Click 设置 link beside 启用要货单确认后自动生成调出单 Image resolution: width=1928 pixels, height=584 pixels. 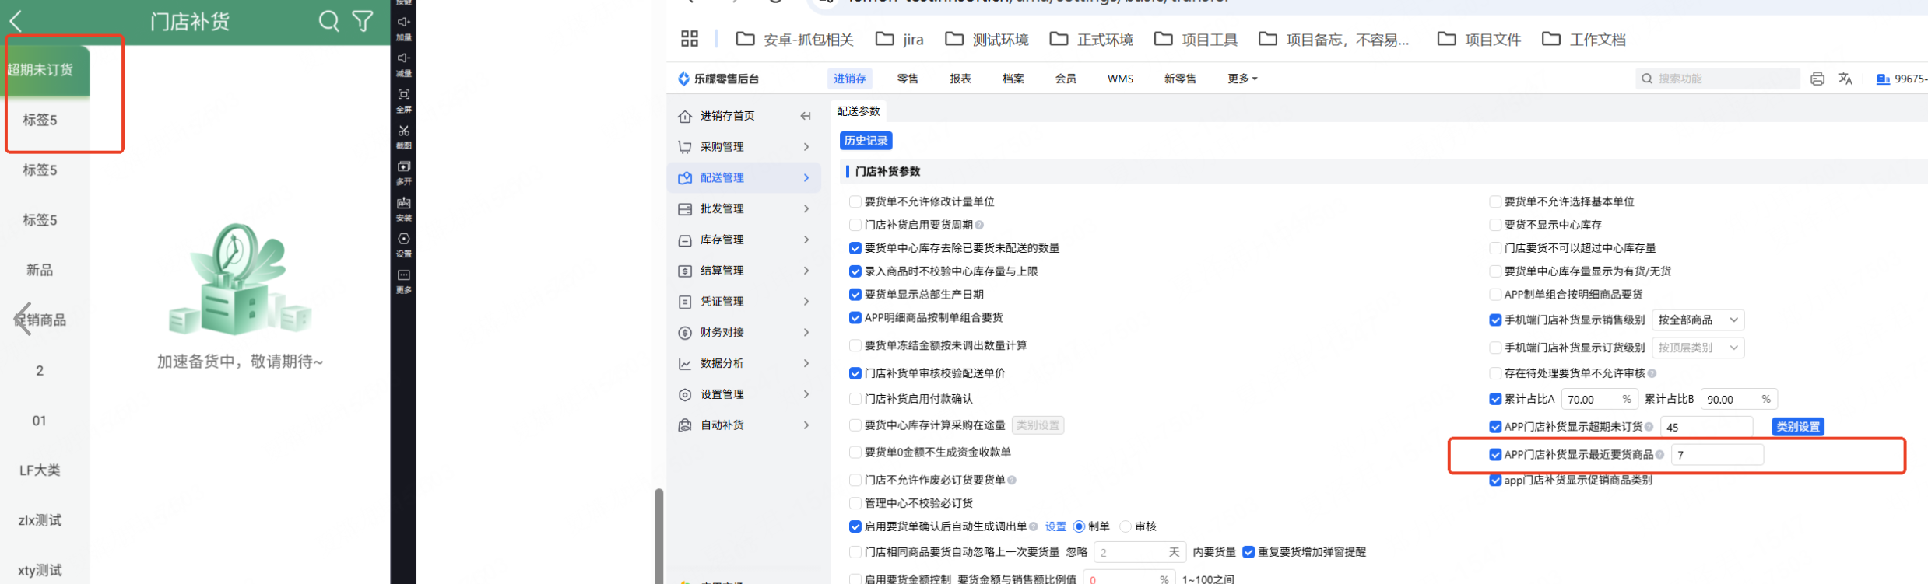pyautogui.click(x=1055, y=526)
